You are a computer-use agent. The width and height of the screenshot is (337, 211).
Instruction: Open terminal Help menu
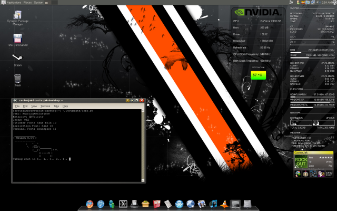pyautogui.click(x=65, y=106)
